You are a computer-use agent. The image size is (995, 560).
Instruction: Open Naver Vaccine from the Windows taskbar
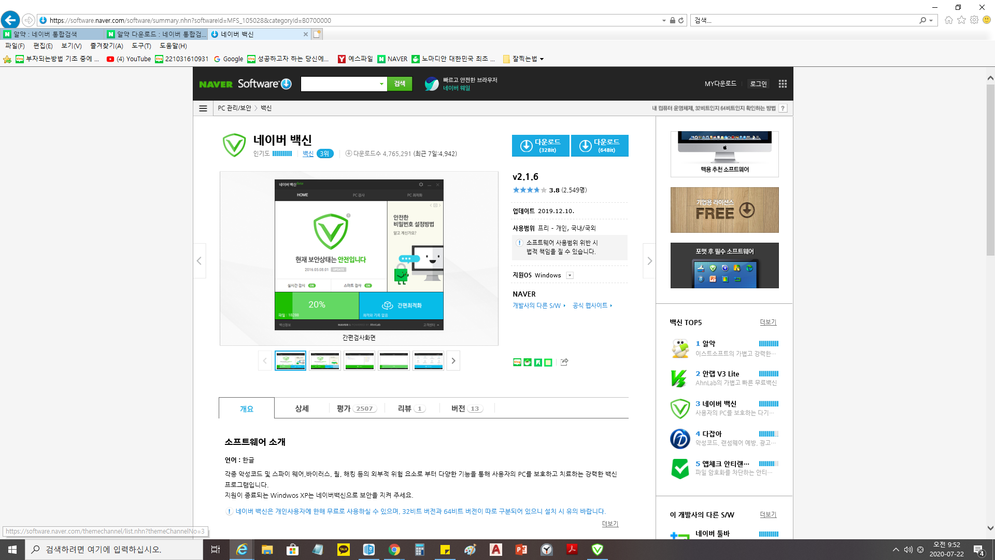click(597, 550)
